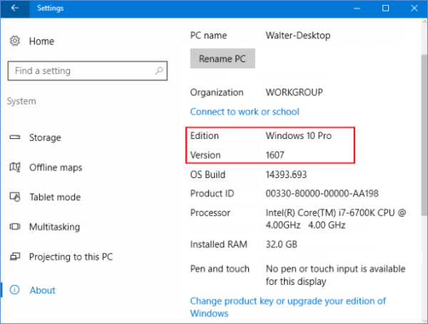Select the Windows 10 Pro edition text
The height and width of the screenshot is (324, 428).
coord(299,136)
